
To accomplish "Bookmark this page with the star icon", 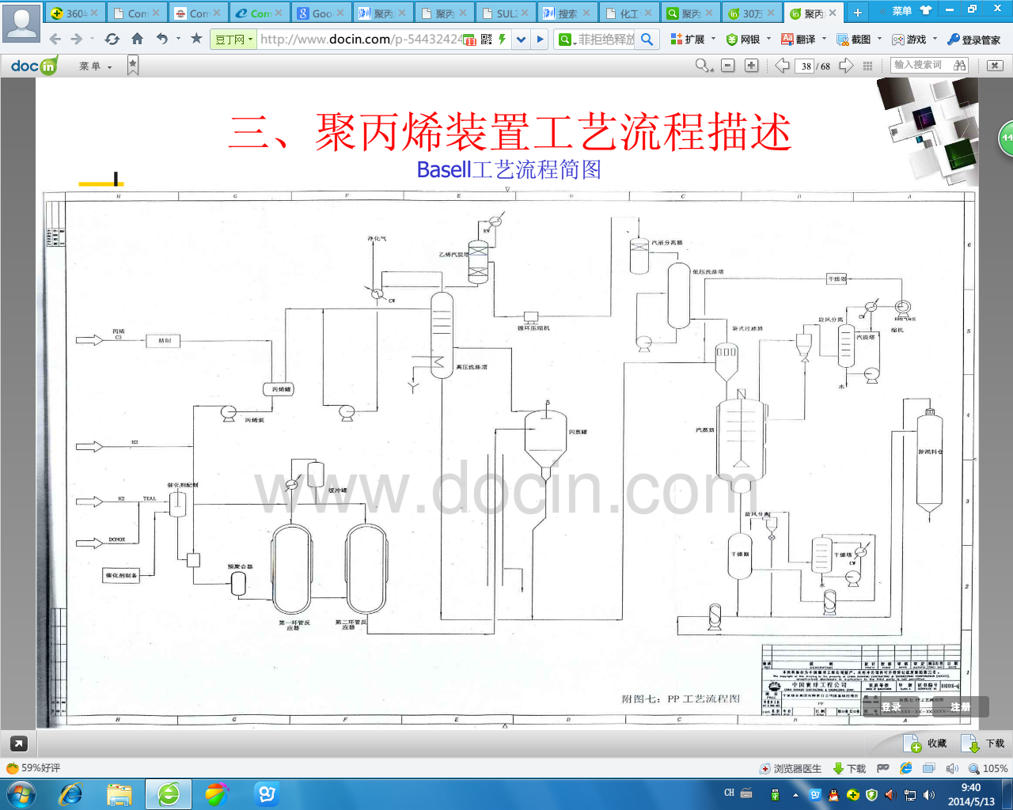I will point(196,39).
